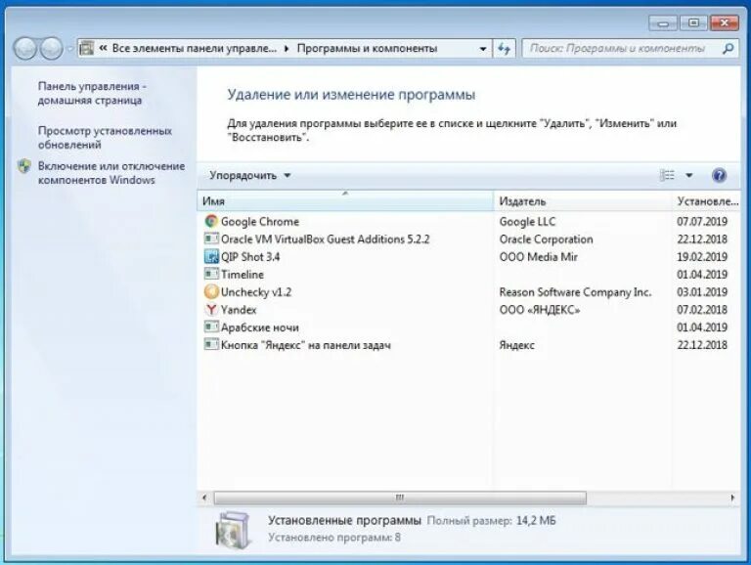751x565 pixels.
Task: Click the QIP Shot 3.4 icon
Action: pos(211,257)
